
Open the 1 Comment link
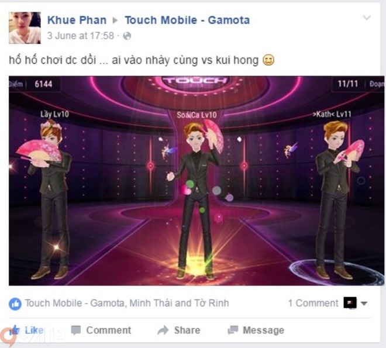tap(313, 303)
